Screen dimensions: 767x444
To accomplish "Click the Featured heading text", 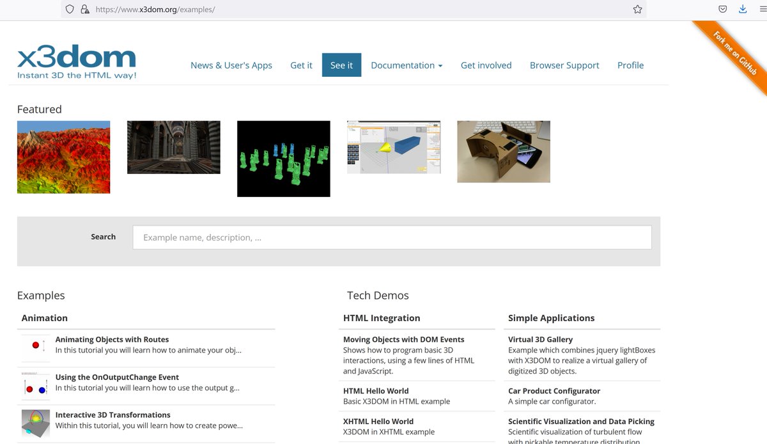I will click(40, 109).
